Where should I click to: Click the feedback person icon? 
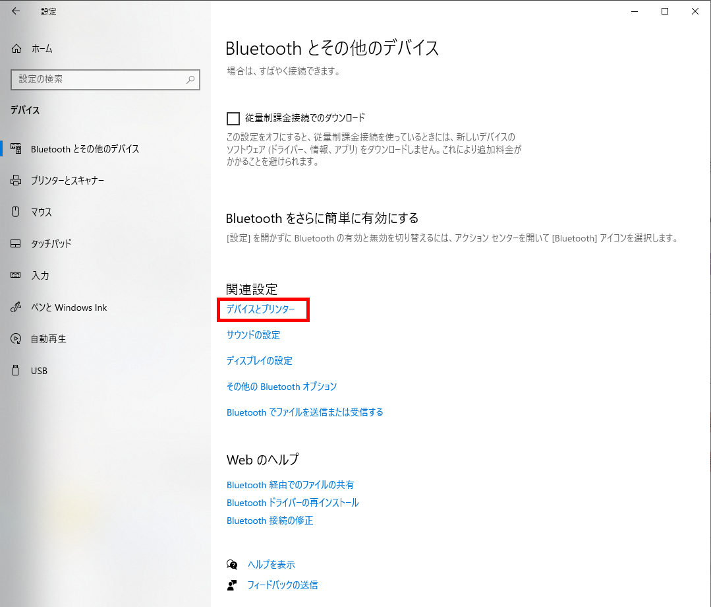232,585
